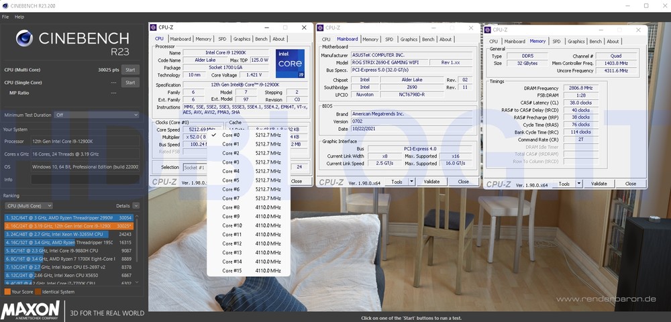Click the Info text field
This screenshot has width=671, height=322.
(84, 179)
